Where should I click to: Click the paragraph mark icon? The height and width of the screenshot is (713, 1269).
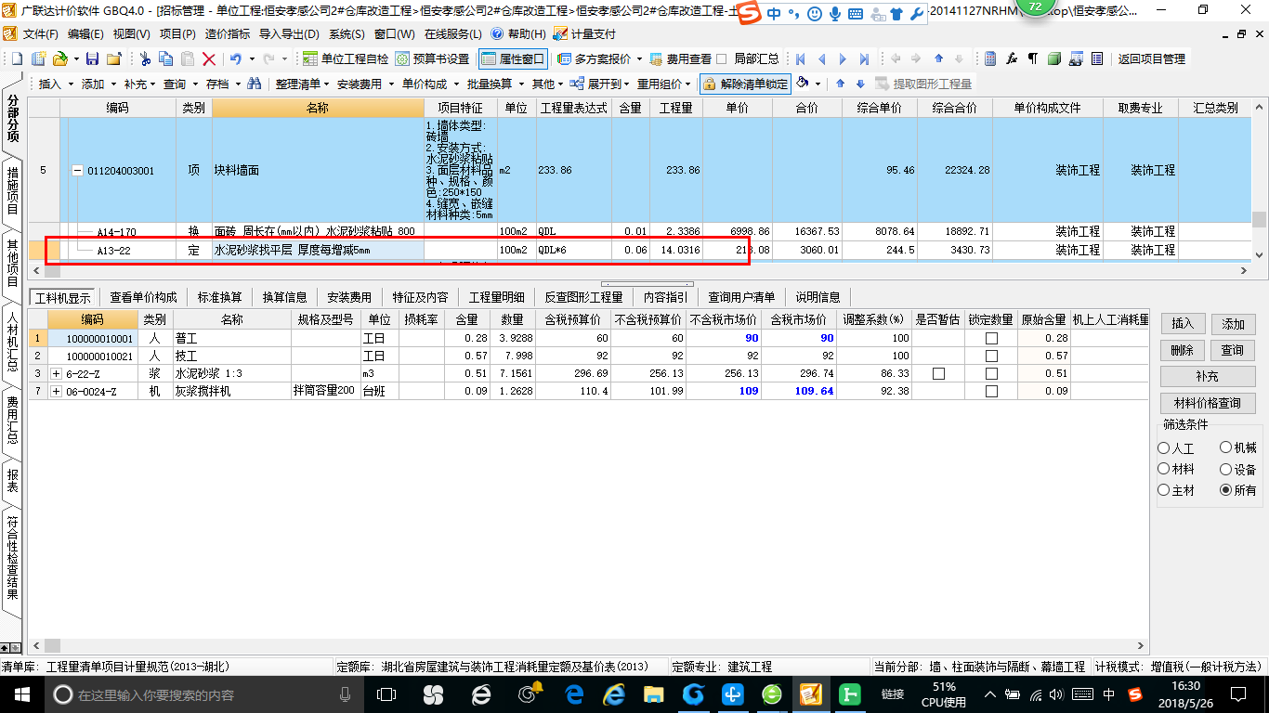point(1032,58)
